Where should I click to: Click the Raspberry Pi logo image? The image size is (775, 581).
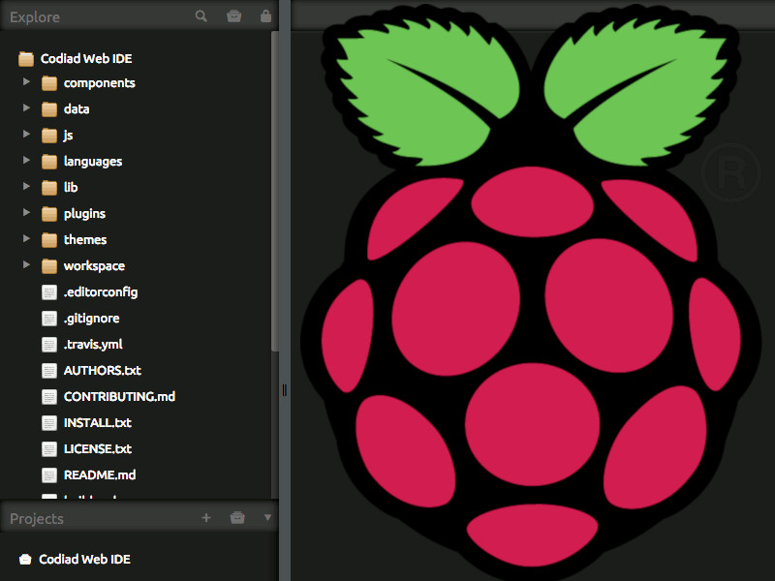[530, 290]
